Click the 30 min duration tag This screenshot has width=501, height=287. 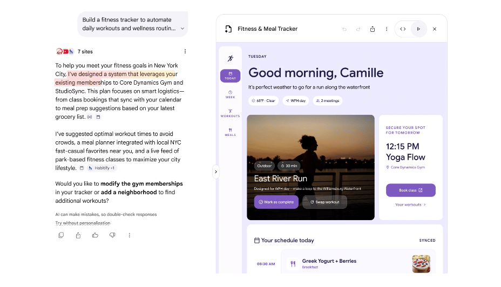point(289,166)
